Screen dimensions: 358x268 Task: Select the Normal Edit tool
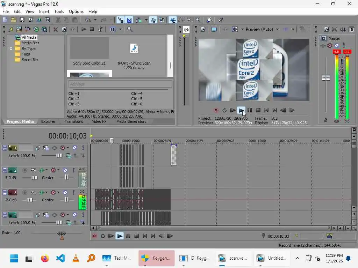173,20
